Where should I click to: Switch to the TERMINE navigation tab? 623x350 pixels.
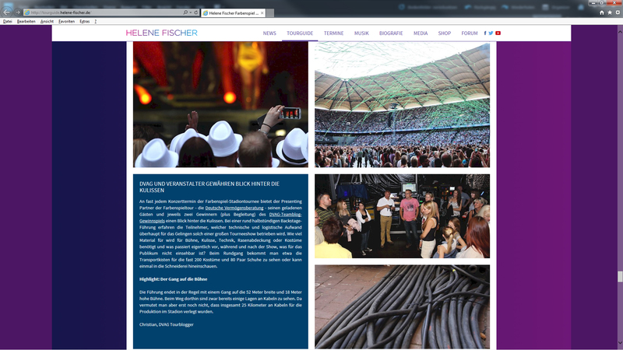point(333,33)
